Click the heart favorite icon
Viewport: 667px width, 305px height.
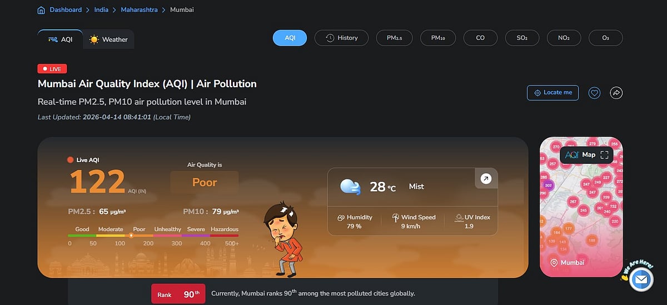pyautogui.click(x=595, y=93)
